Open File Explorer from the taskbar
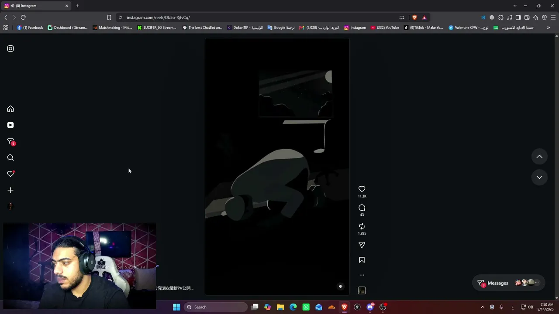This screenshot has height=314, width=559. pyautogui.click(x=280, y=307)
